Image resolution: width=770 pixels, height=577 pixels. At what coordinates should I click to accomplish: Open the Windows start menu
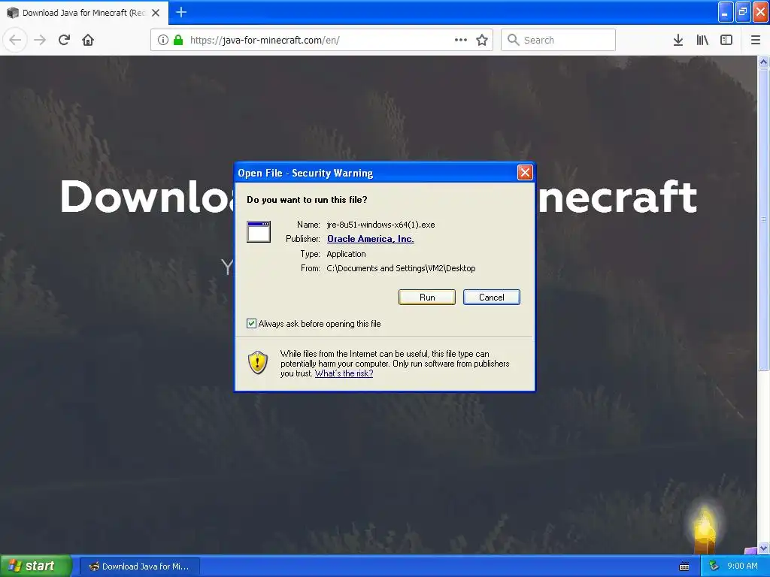pos(35,566)
